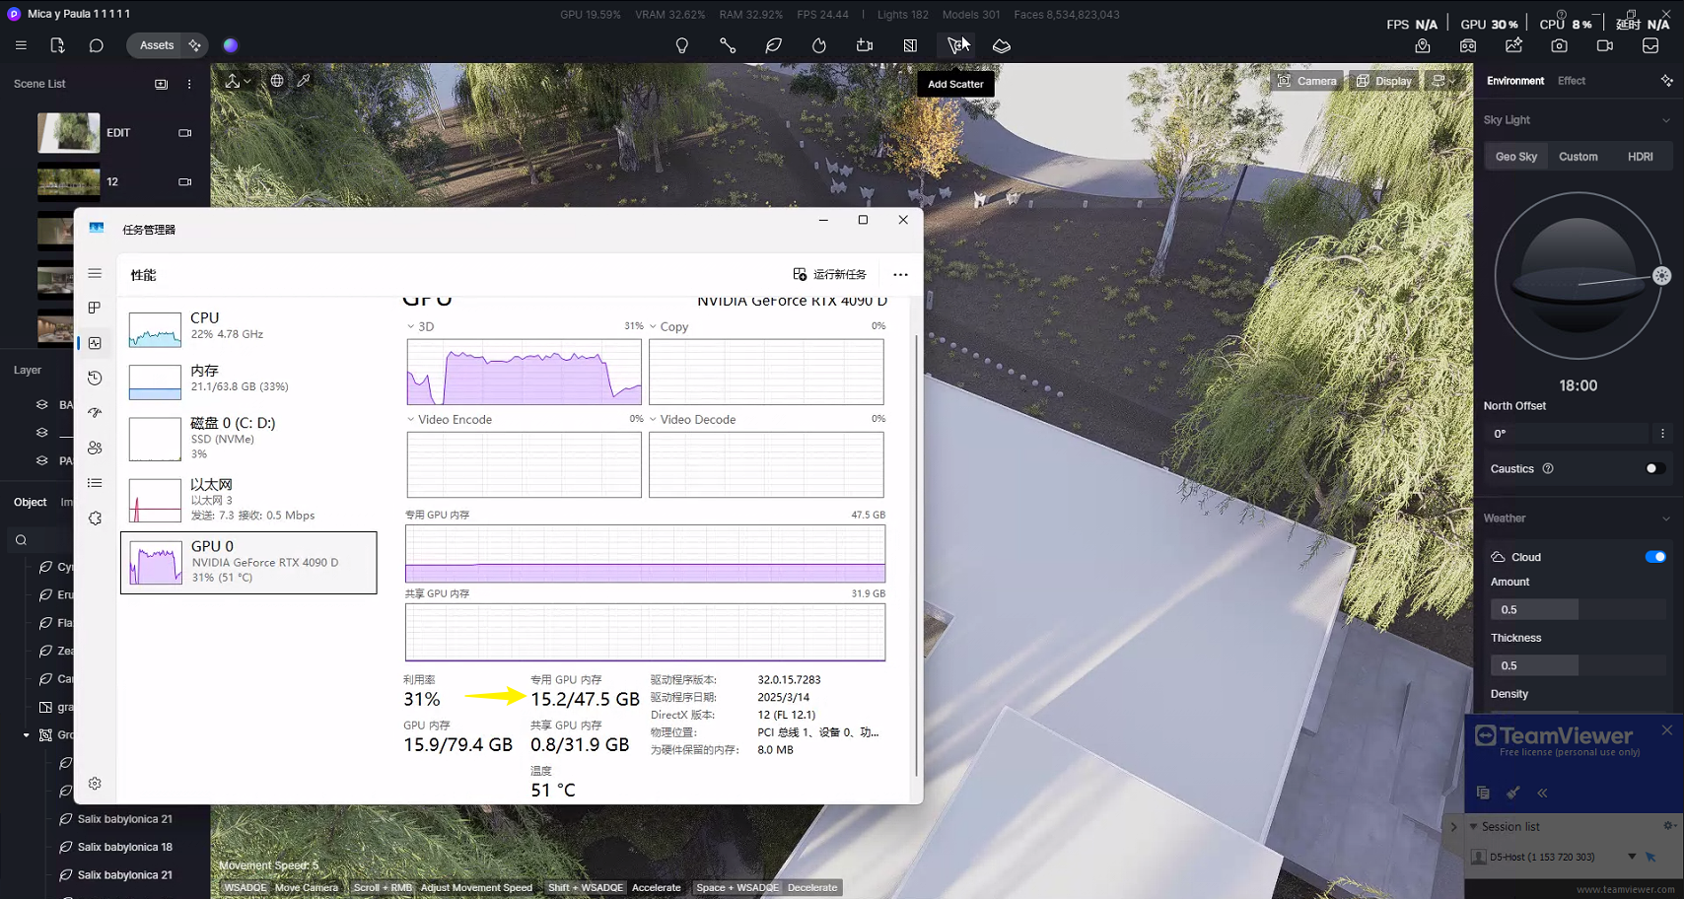Click the Display button in viewport
This screenshot has height=899, width=1684.
click(1384, 81)
